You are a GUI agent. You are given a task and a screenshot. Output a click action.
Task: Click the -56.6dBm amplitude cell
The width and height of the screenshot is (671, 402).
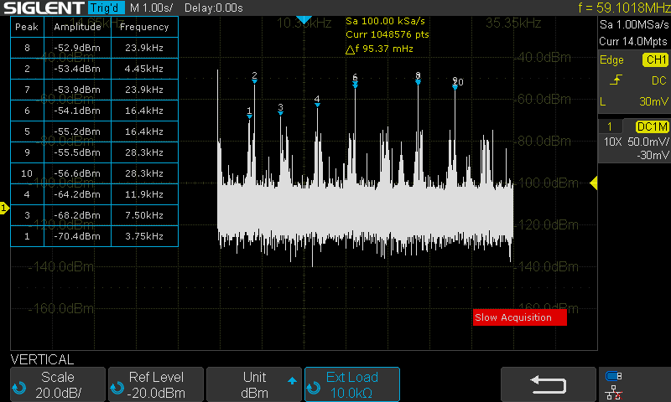(x=77, y=173)
